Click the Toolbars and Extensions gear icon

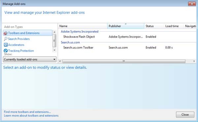(x=5, y=33)
